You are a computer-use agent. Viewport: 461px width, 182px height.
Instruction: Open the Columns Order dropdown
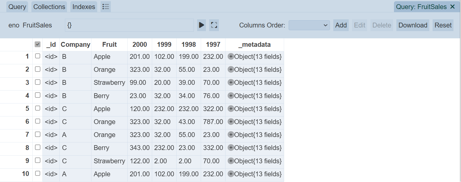coord(309,25)
